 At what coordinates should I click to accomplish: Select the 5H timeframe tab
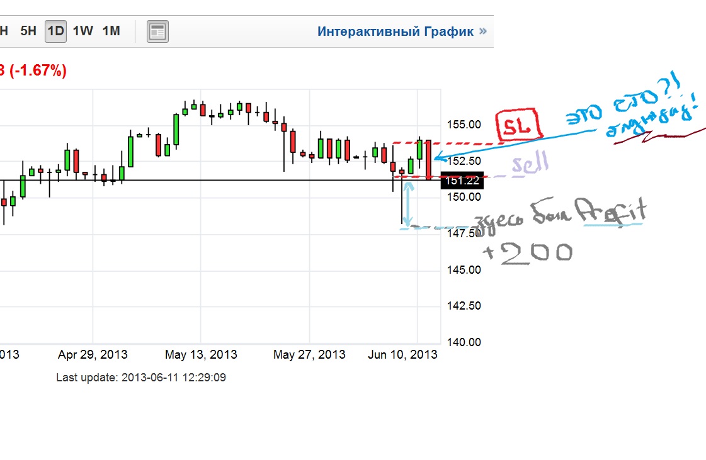click(28, 31)
